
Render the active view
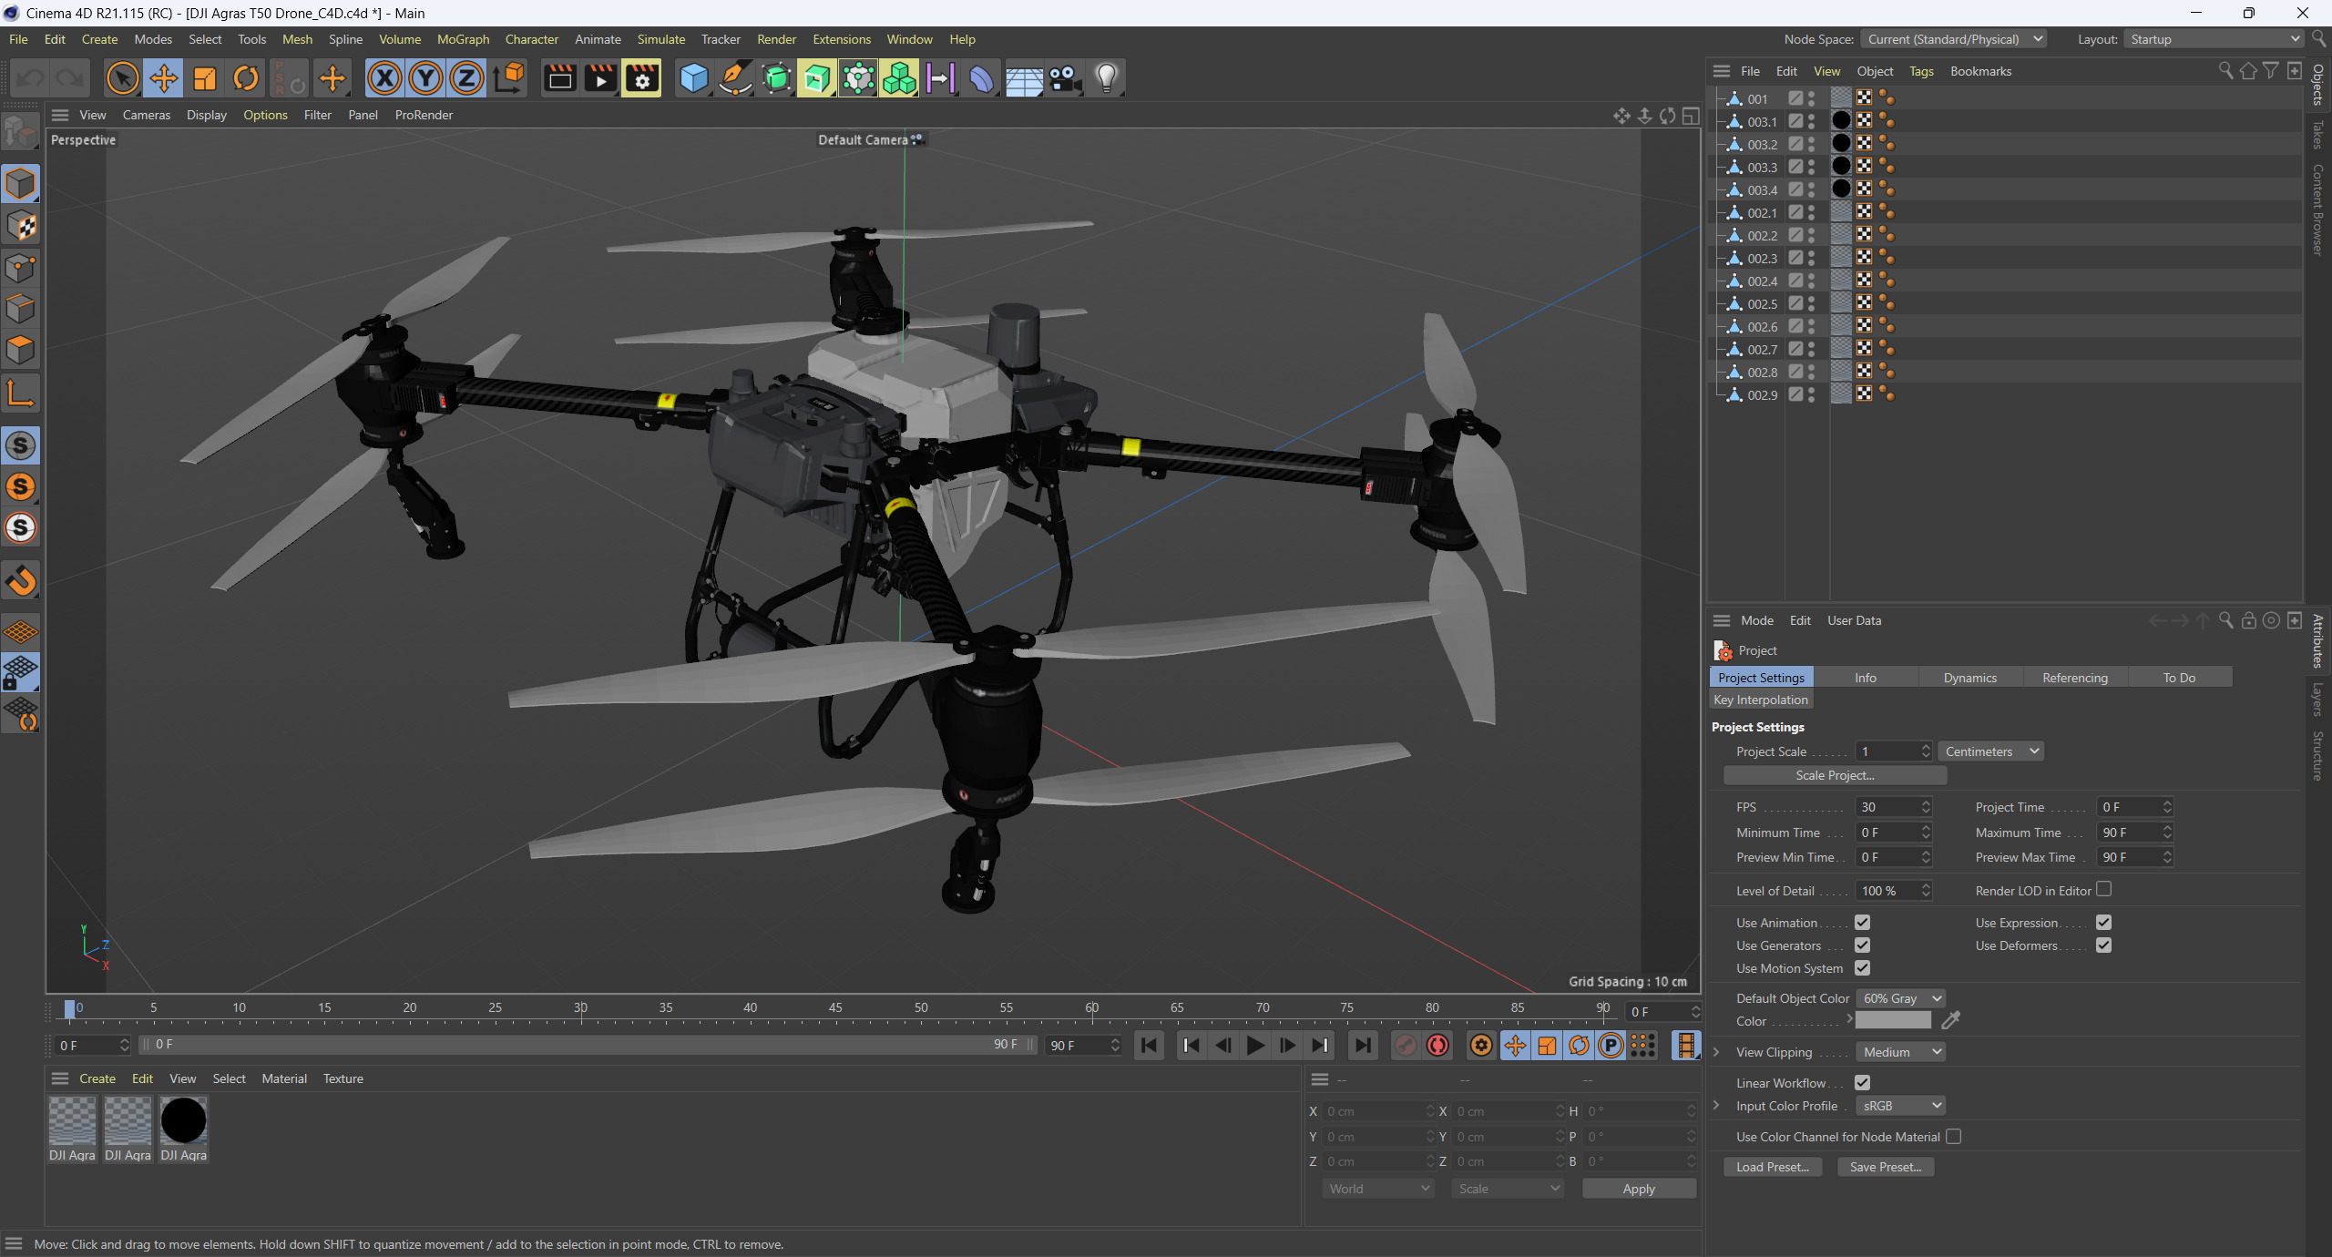(559, 78)
